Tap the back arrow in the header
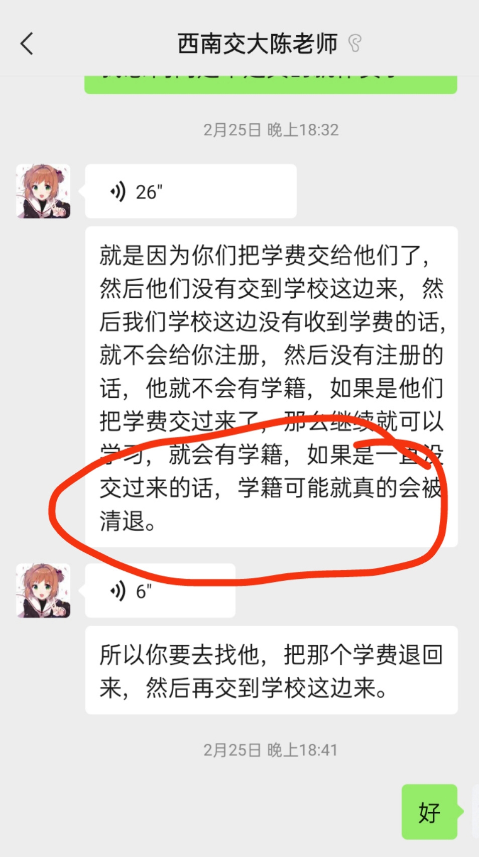 (27, 44)
